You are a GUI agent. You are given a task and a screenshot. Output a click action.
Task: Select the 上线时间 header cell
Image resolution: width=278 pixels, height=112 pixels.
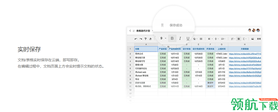[222, 49]
